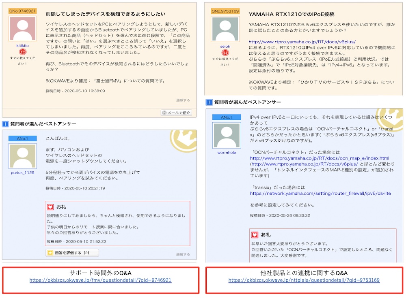Click the red urgency face icon under seioh
Image resolution: width=406 pixels, height=300 pixels.
[x=225, y=53]
